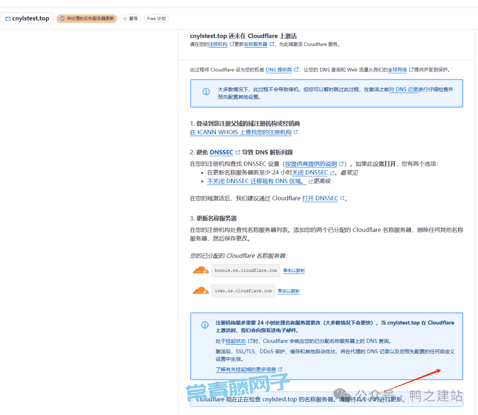The height and width of the screenshot is (415, 478).
Task: Open the 全球网络 link
Action: tap(397, 70)
